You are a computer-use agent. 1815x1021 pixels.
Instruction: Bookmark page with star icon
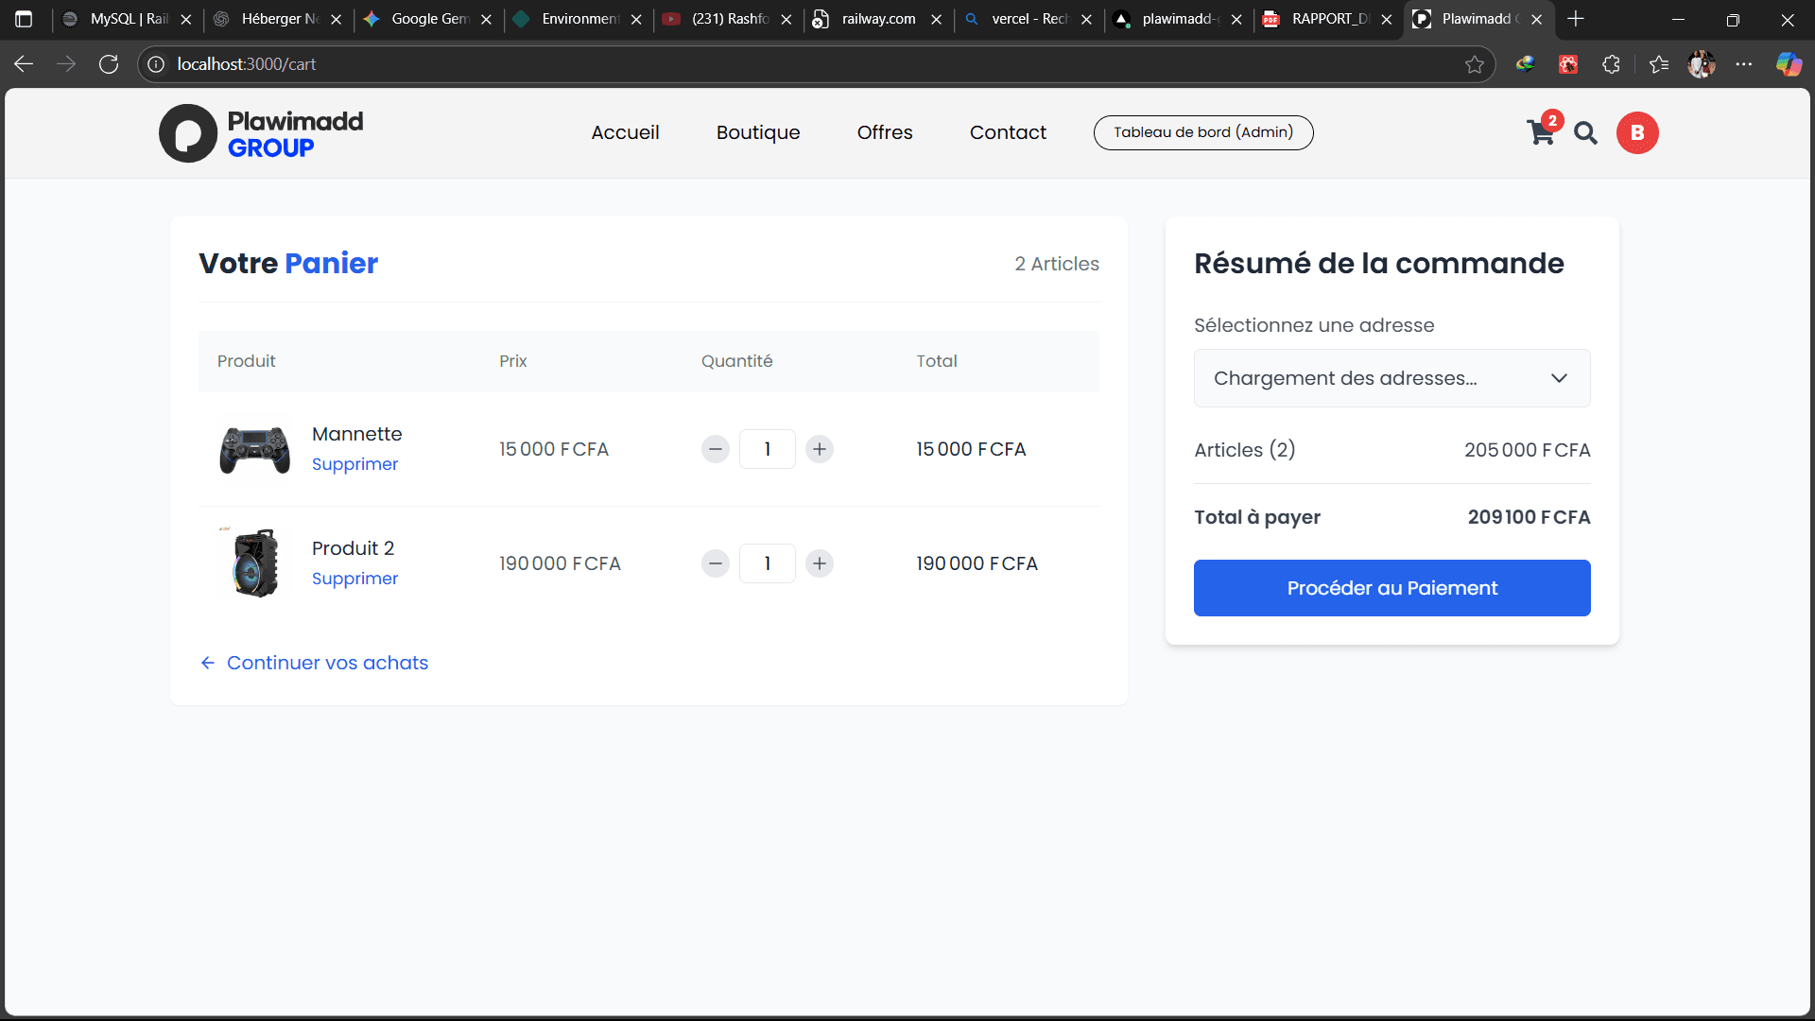(x=1474, y=64)
